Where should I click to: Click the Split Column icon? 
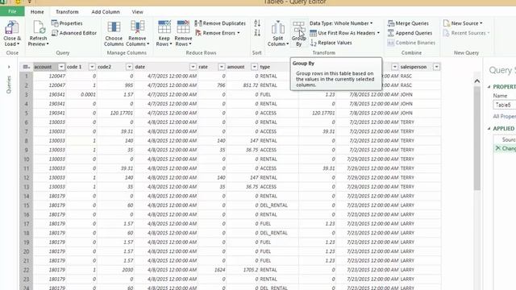coord(277,28)
